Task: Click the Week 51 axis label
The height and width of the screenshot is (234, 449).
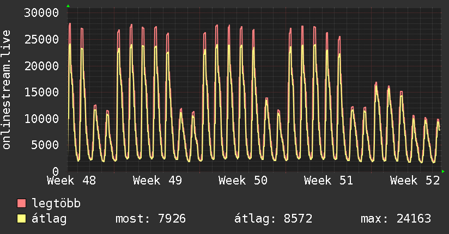Action: click(329, 181)
